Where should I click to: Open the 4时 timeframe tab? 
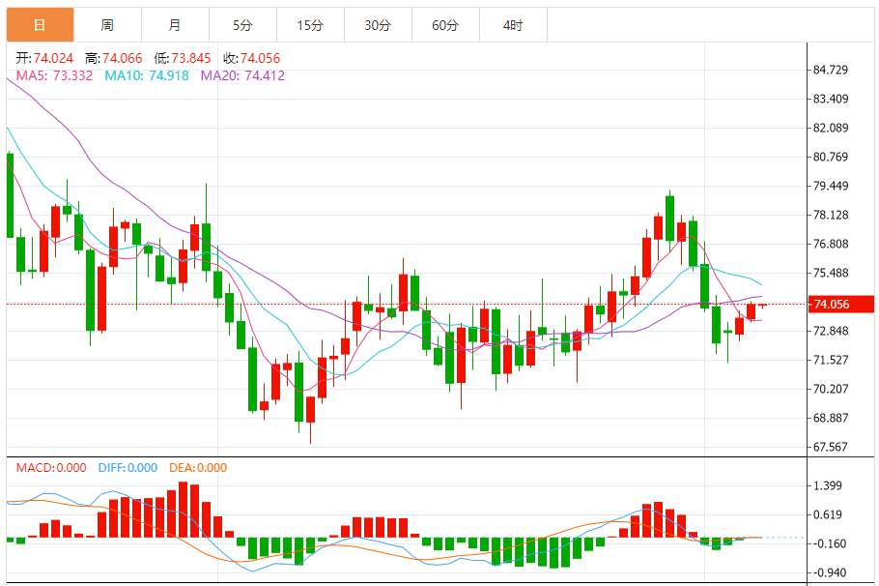coord(513,25)
